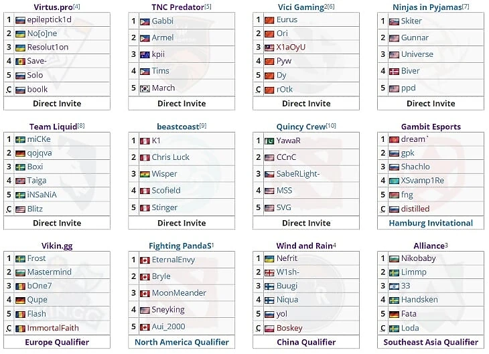The width and height of the screenshot is (489, 354).
Task: Click the Israeli flag beside 33
Action: [394, 286]
